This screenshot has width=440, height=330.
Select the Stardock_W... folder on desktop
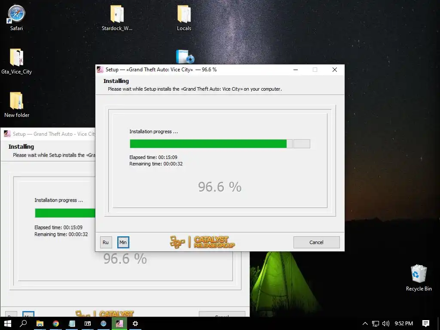click(x=117, y=17)
